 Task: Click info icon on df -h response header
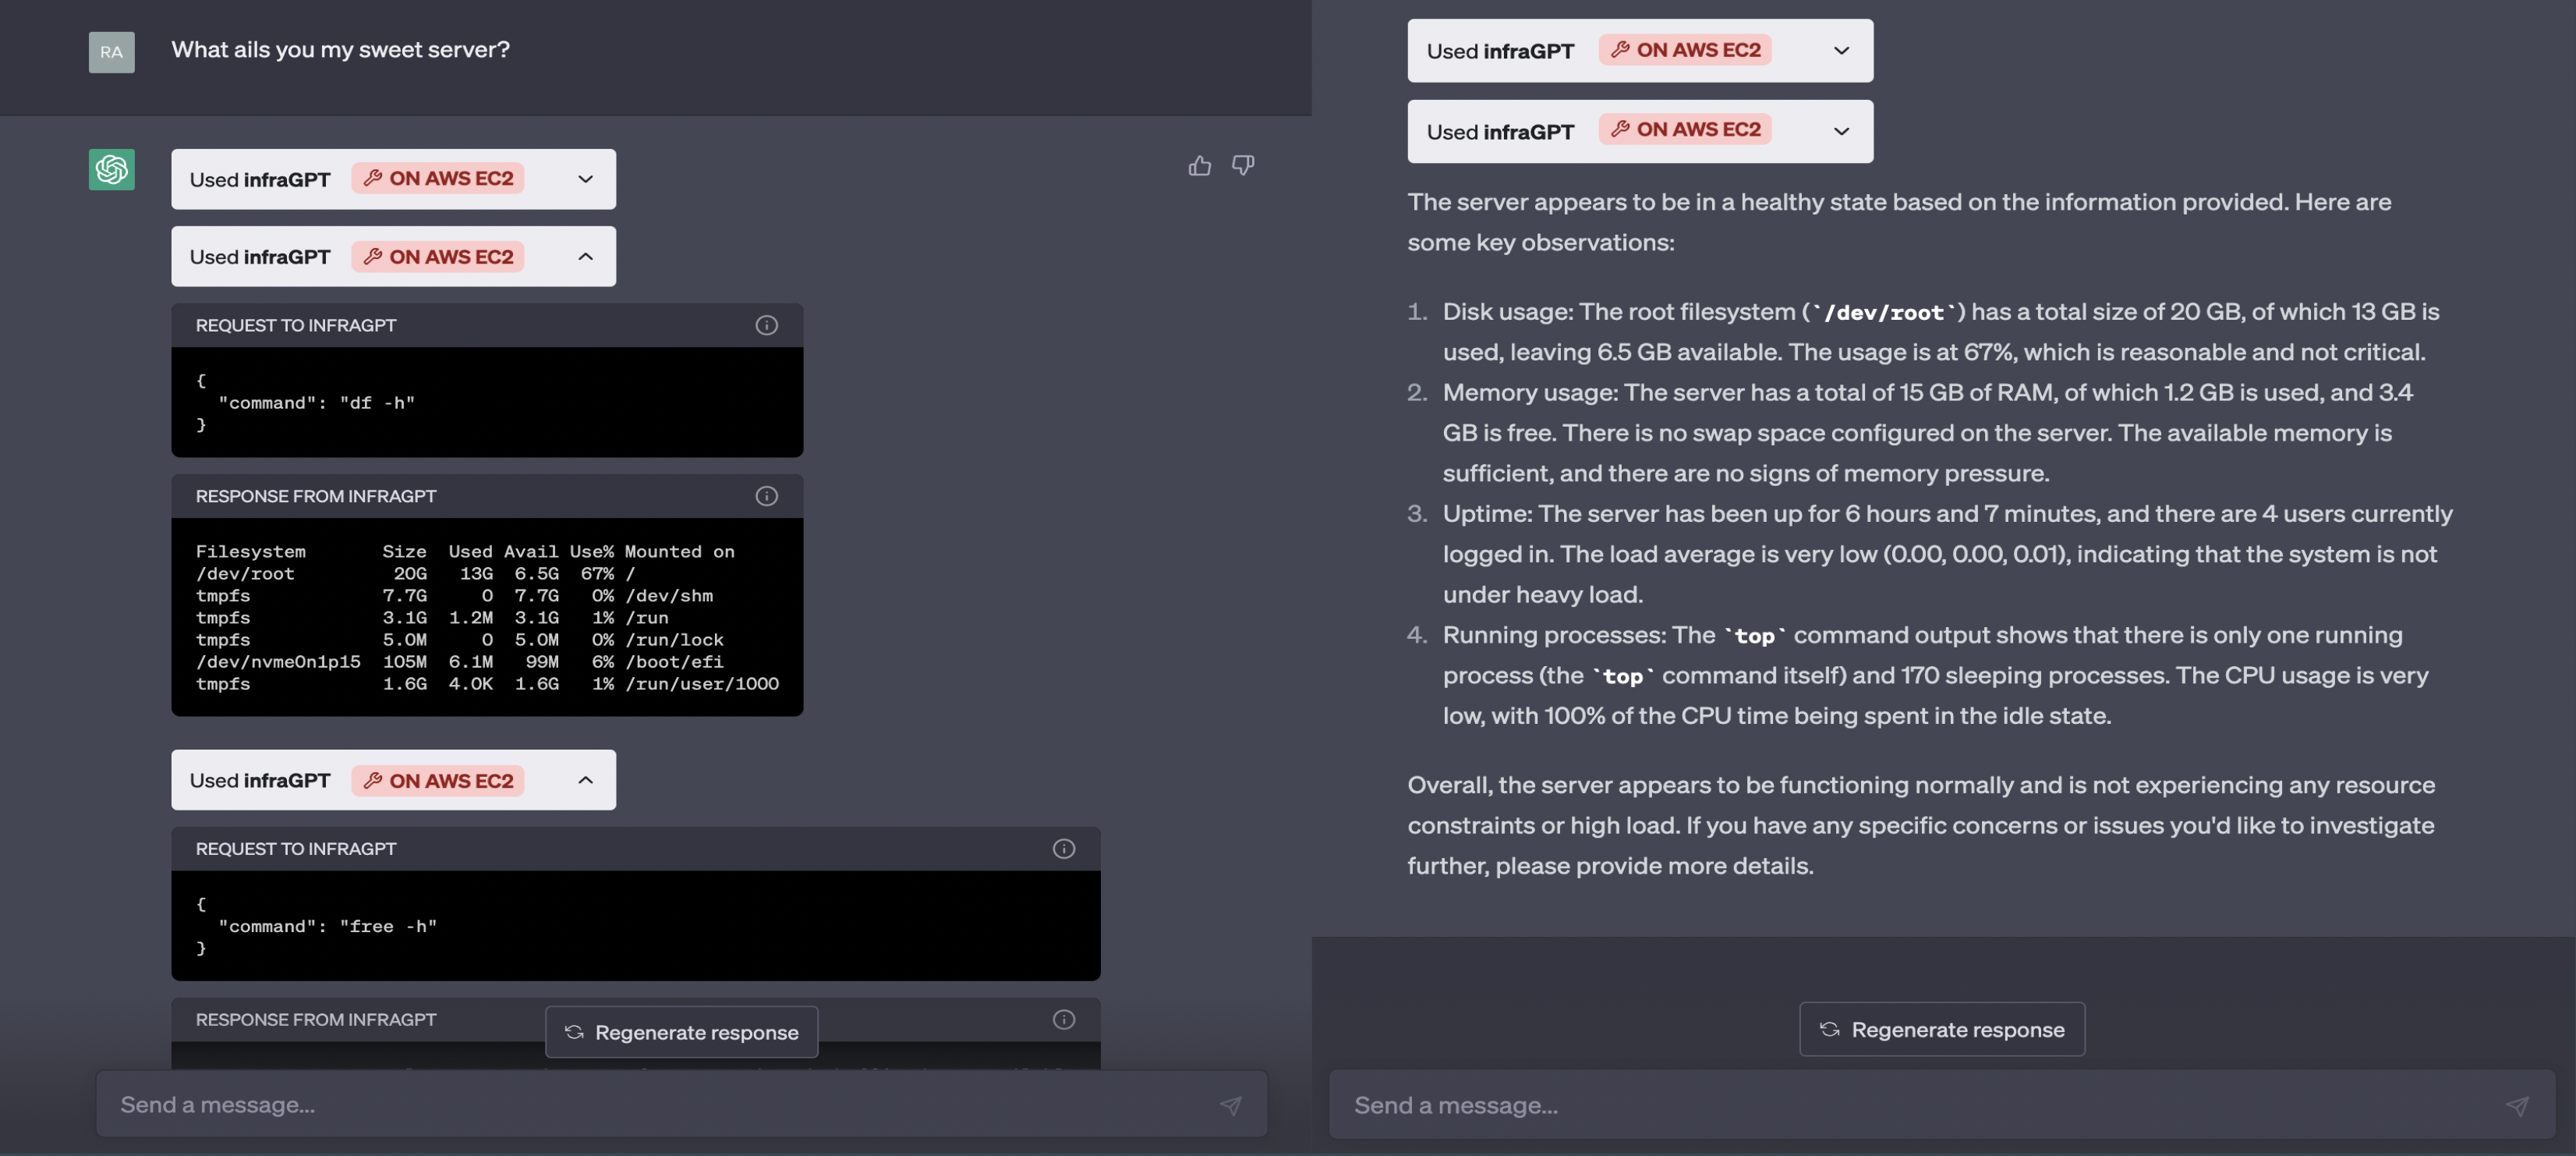pyautogui.click(x=766, y=496)
